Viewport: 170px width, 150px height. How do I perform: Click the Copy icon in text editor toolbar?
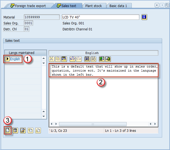tap(57, 59)
